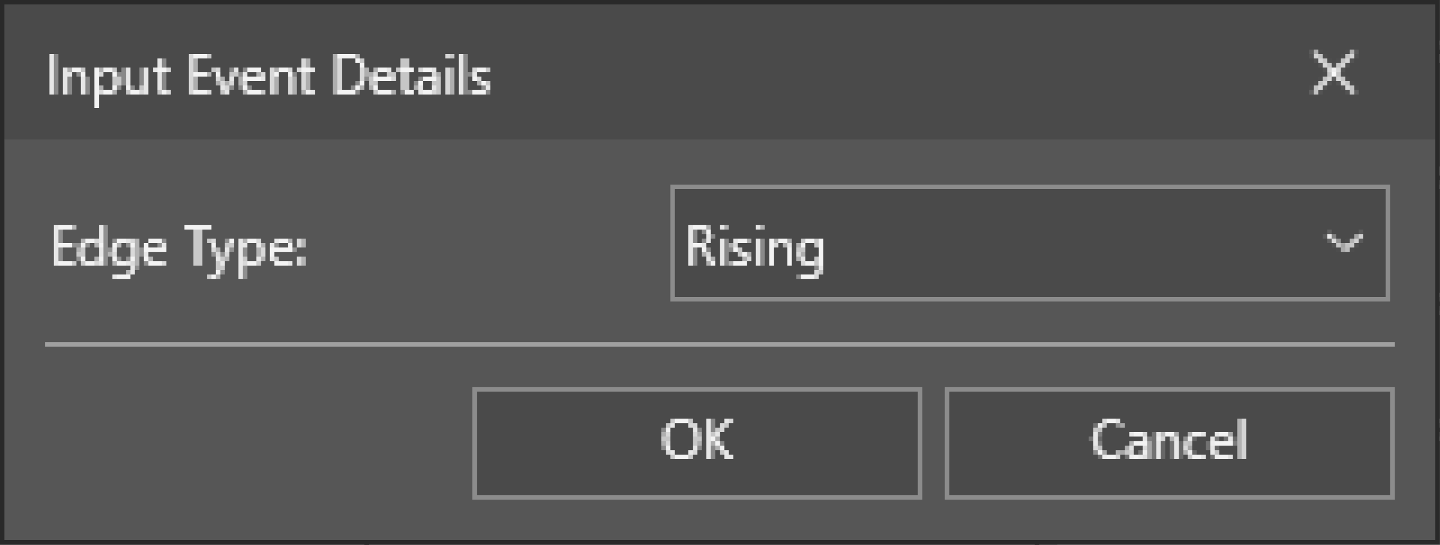Accept the edge type with OK
Viewport: 1440px width, 545px height.
697,442
